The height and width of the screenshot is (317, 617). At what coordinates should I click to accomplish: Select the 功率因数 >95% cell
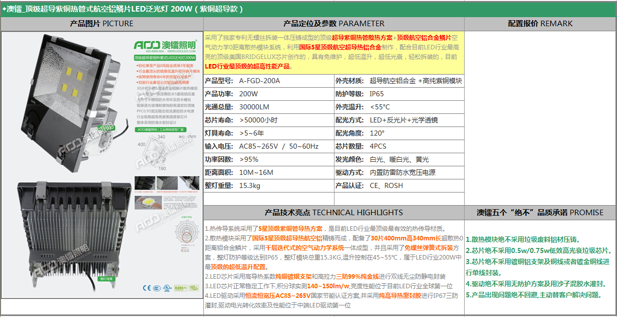[x=268, y=159]
